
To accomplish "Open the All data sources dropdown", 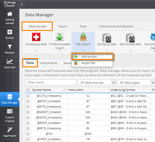I will click(x=97, y=82).
